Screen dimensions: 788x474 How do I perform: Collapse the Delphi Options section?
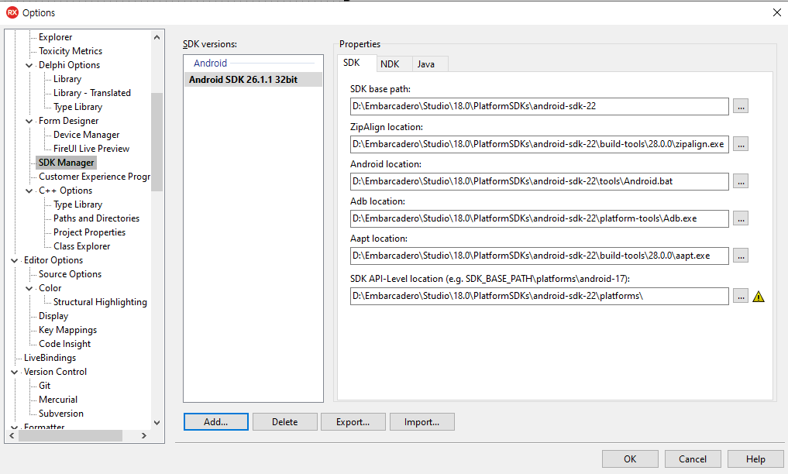point(29,64)
